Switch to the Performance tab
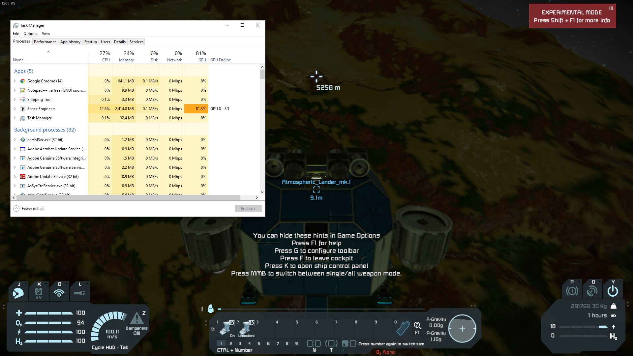The height and width of the screenshot is (356, 633). 45,42
